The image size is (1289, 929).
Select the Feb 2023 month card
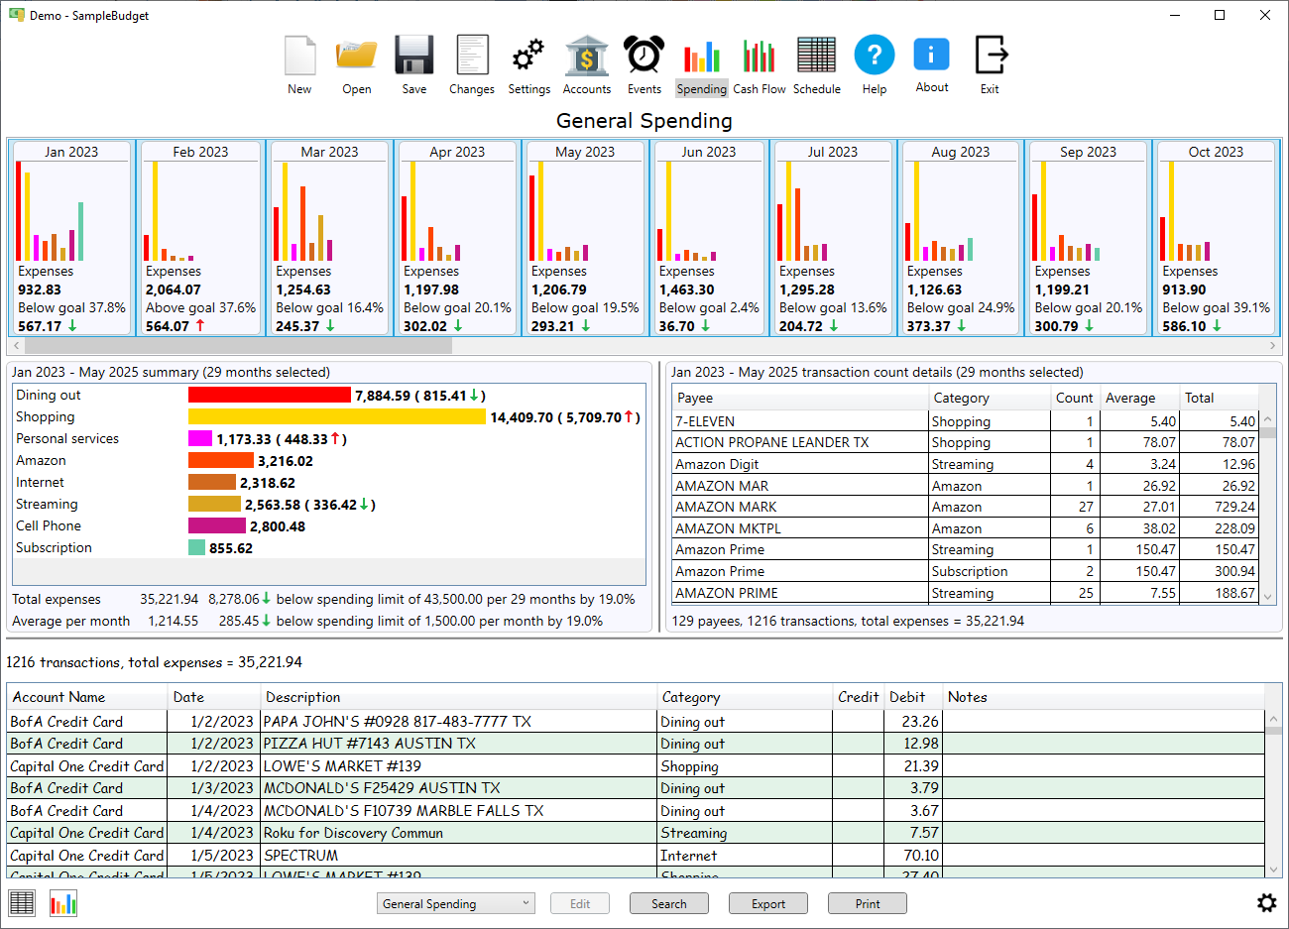click(200, 238)
